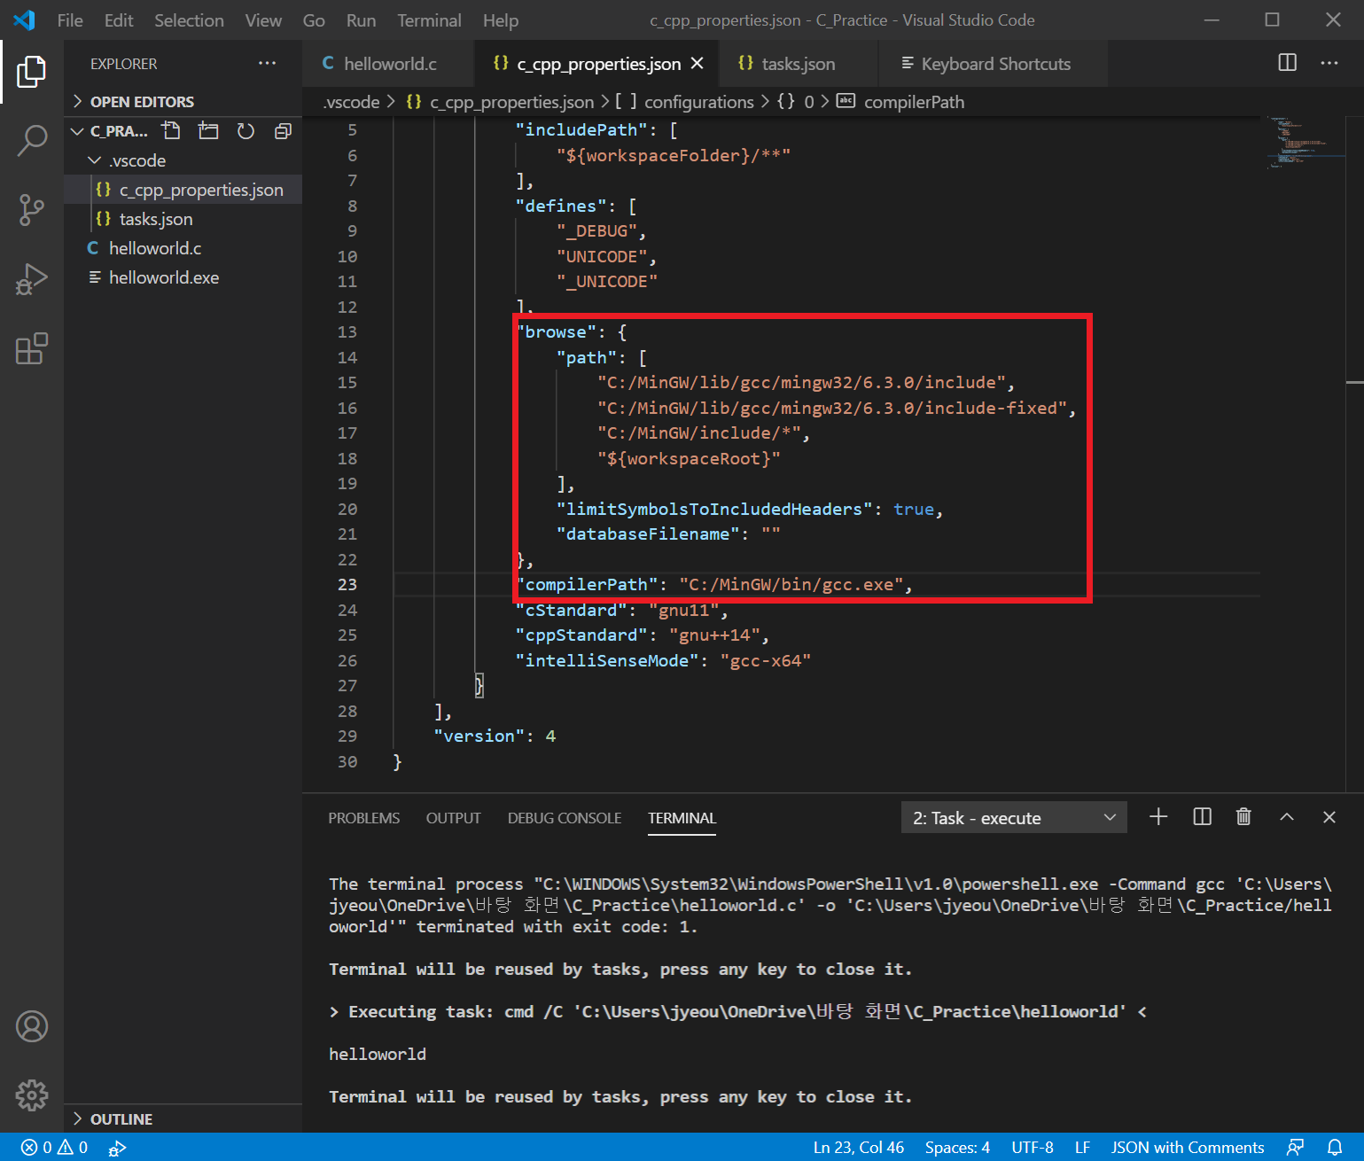Split the editor to the right
This screenshot has height=1161, width=1364.
pyautogui.click(x=1288, y=63)
